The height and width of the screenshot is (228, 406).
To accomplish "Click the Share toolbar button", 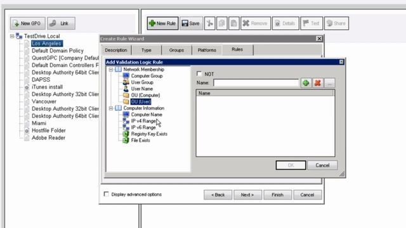I will pyautogui.click(x=336, y=23).
